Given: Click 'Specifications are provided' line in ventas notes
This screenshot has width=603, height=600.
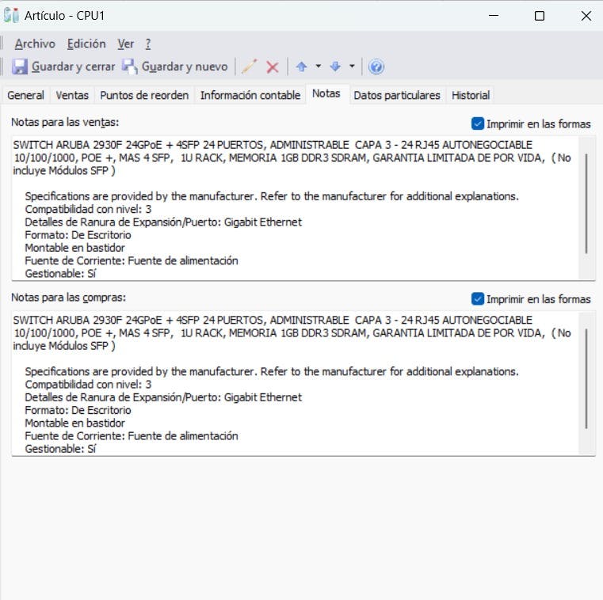Looking at the screenshot, I should coord(272,196).
